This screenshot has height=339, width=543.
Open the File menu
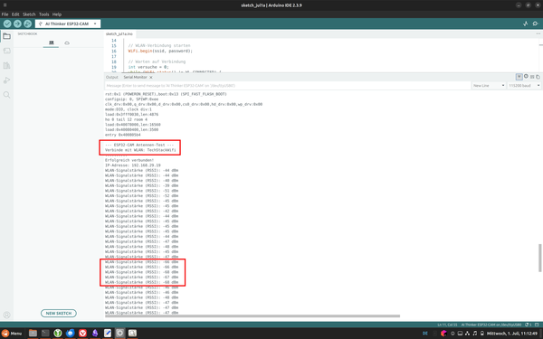click(x=5, y=14)
